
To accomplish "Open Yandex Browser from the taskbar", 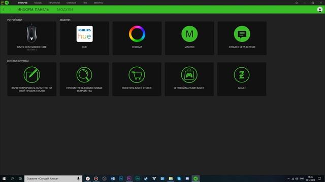I will pyautogui.click(x=88, y=178).
